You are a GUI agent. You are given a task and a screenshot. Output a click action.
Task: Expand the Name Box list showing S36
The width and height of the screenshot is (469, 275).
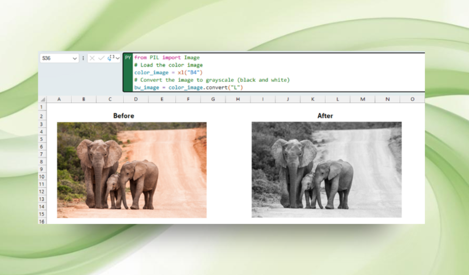(74, 58)
